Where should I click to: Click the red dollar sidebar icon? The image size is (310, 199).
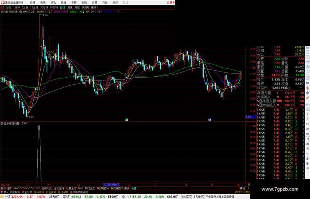308,88
